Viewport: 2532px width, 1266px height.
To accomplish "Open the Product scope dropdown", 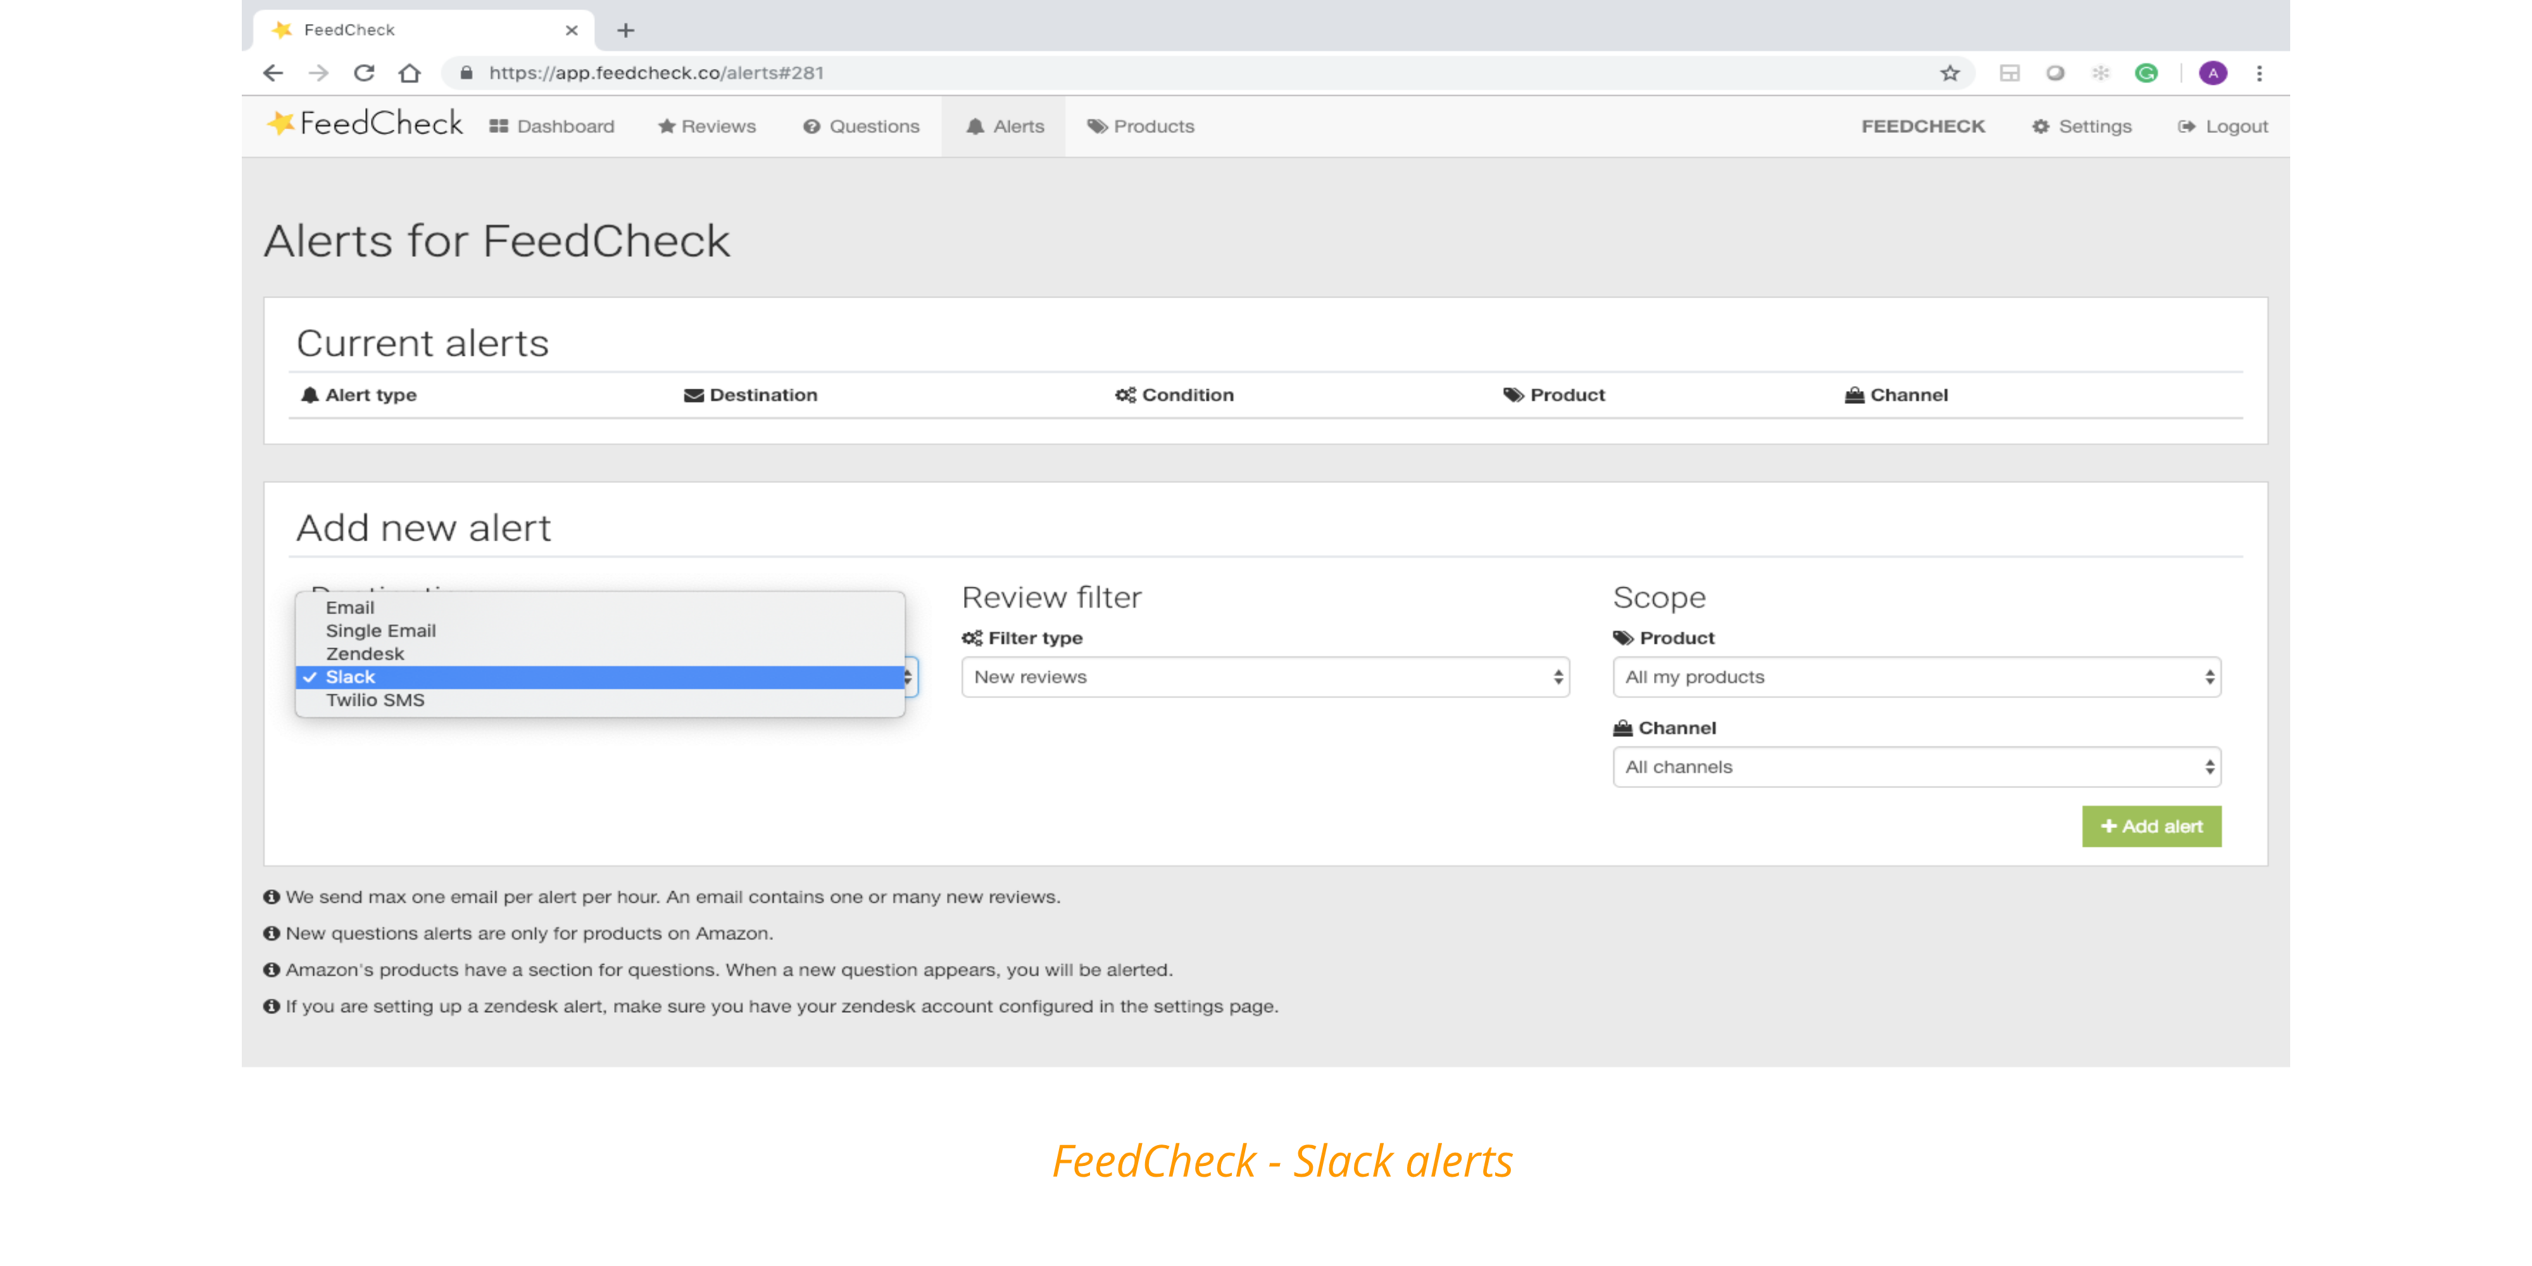I will pyautogui.click(x=1917, y=677).
